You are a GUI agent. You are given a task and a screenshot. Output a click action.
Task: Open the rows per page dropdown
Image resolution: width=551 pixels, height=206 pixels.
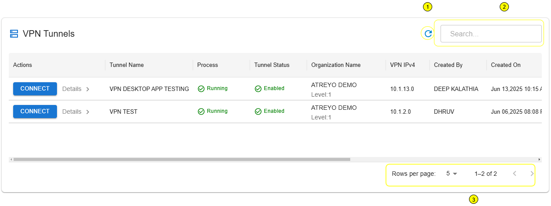point(451,174)
